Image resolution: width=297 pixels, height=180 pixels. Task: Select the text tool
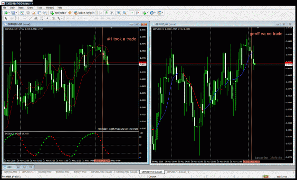pyautogui.click(x=48, y=18)
